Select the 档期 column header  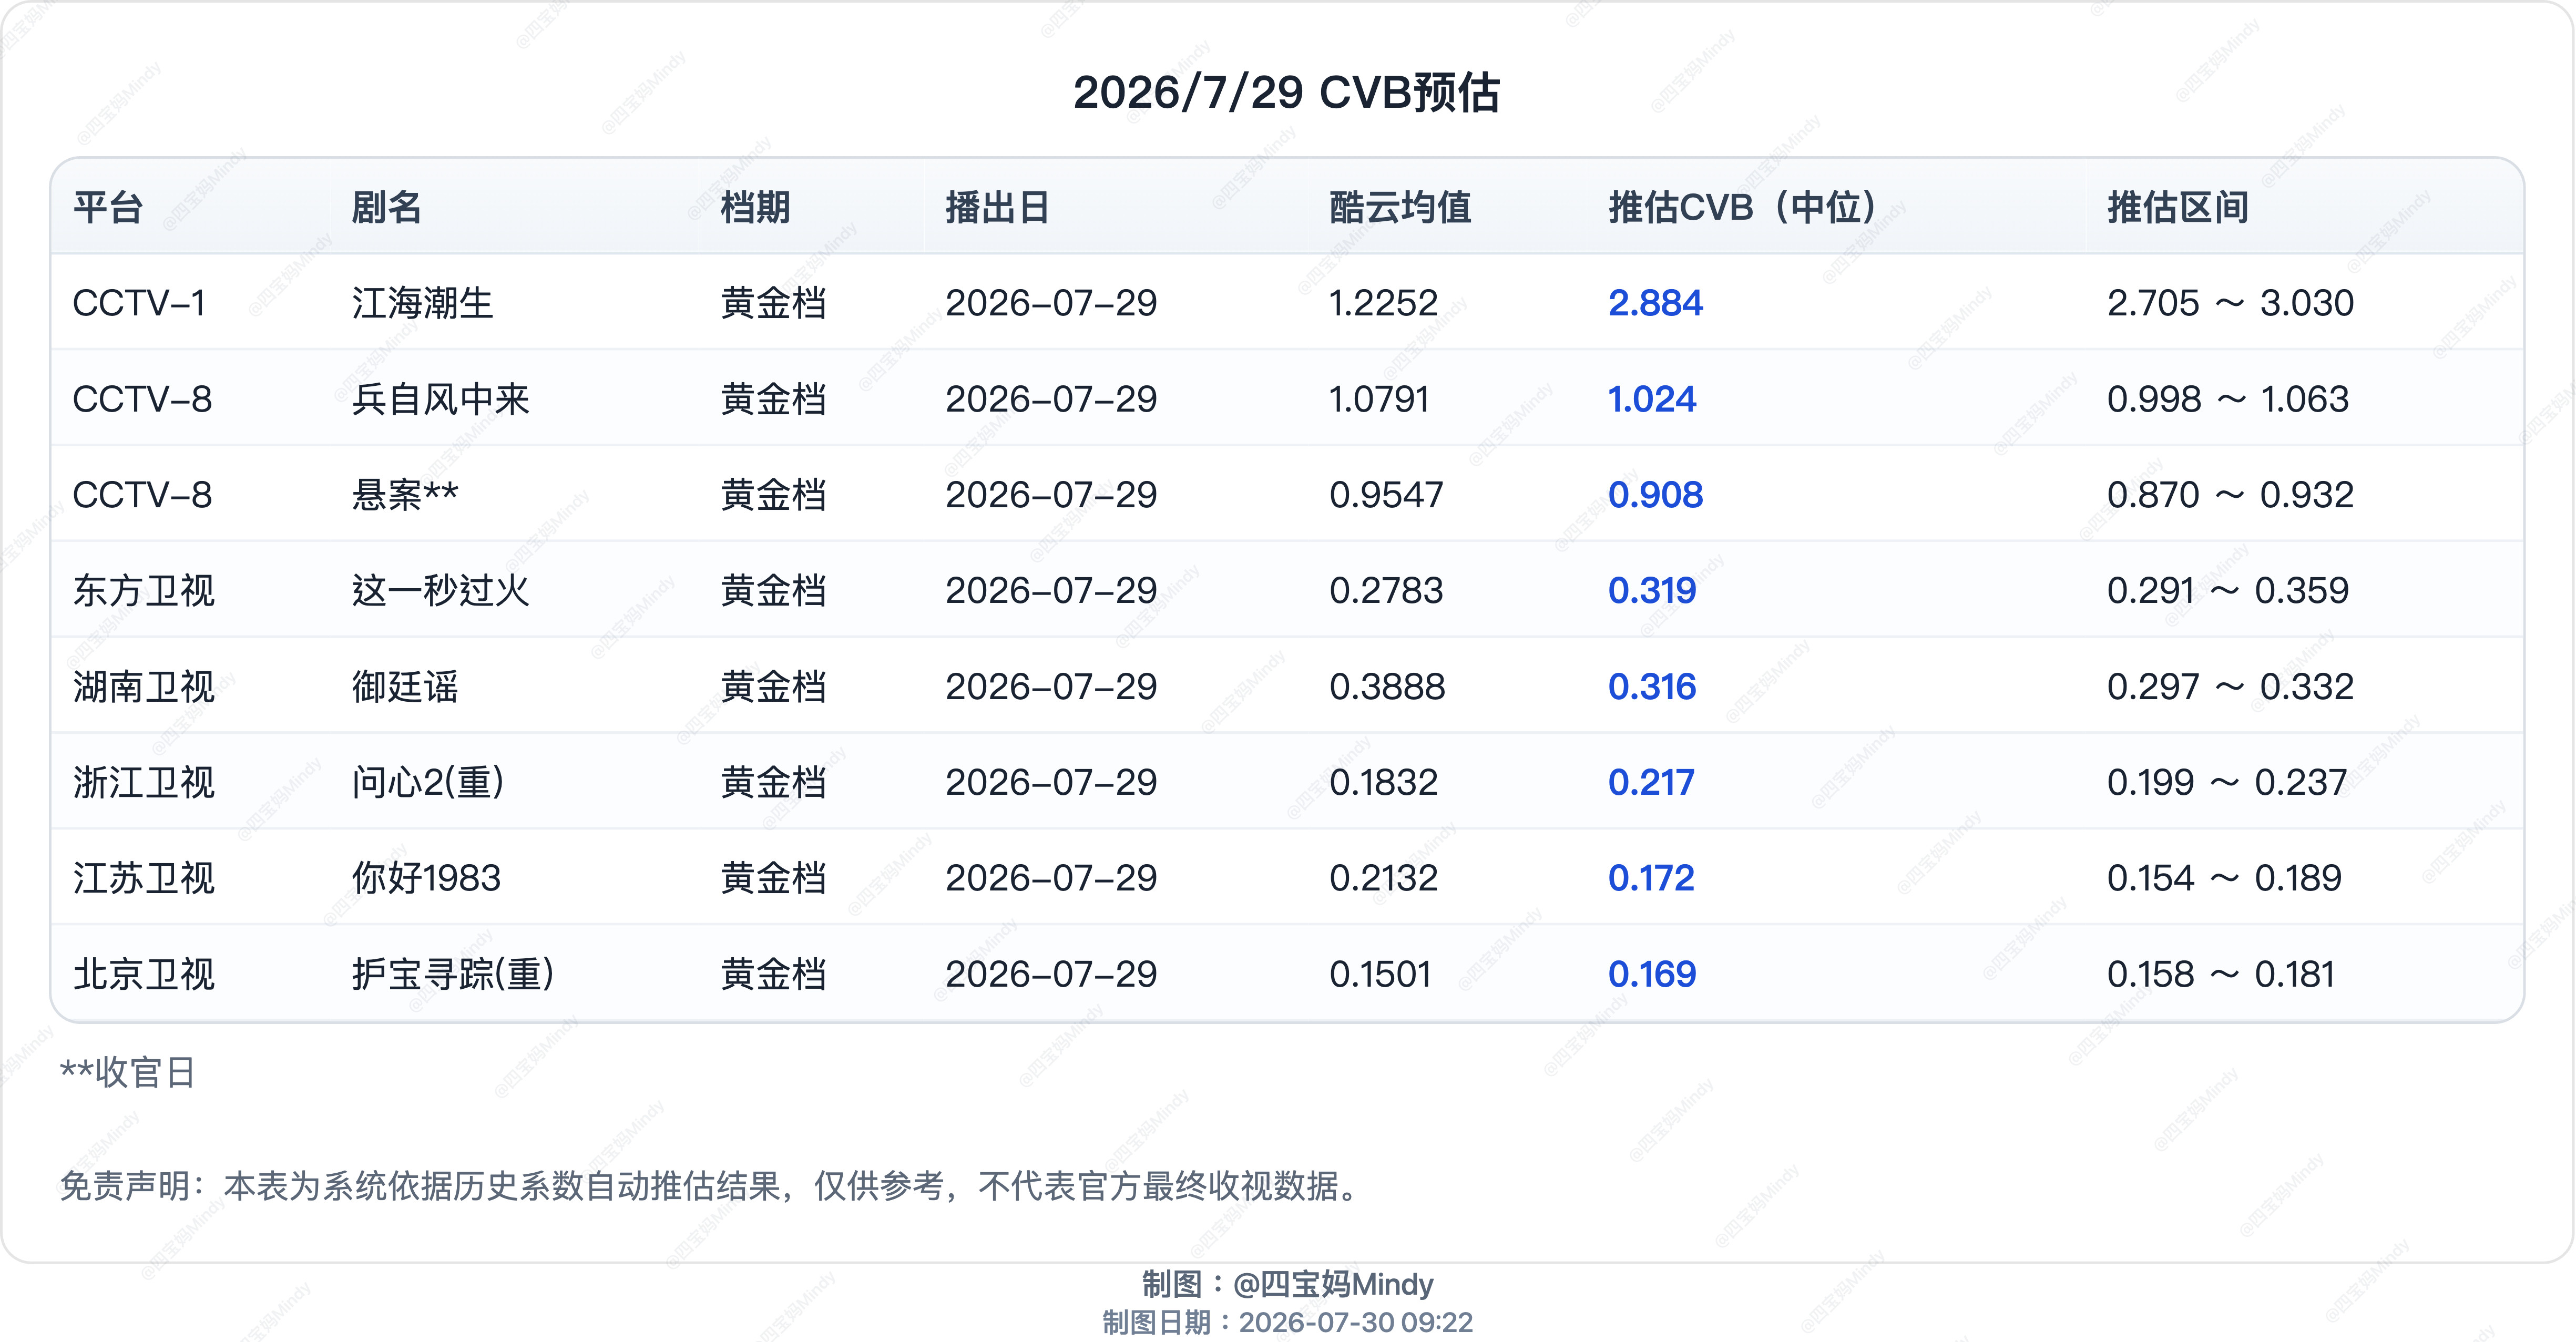[x=756, y=207]
